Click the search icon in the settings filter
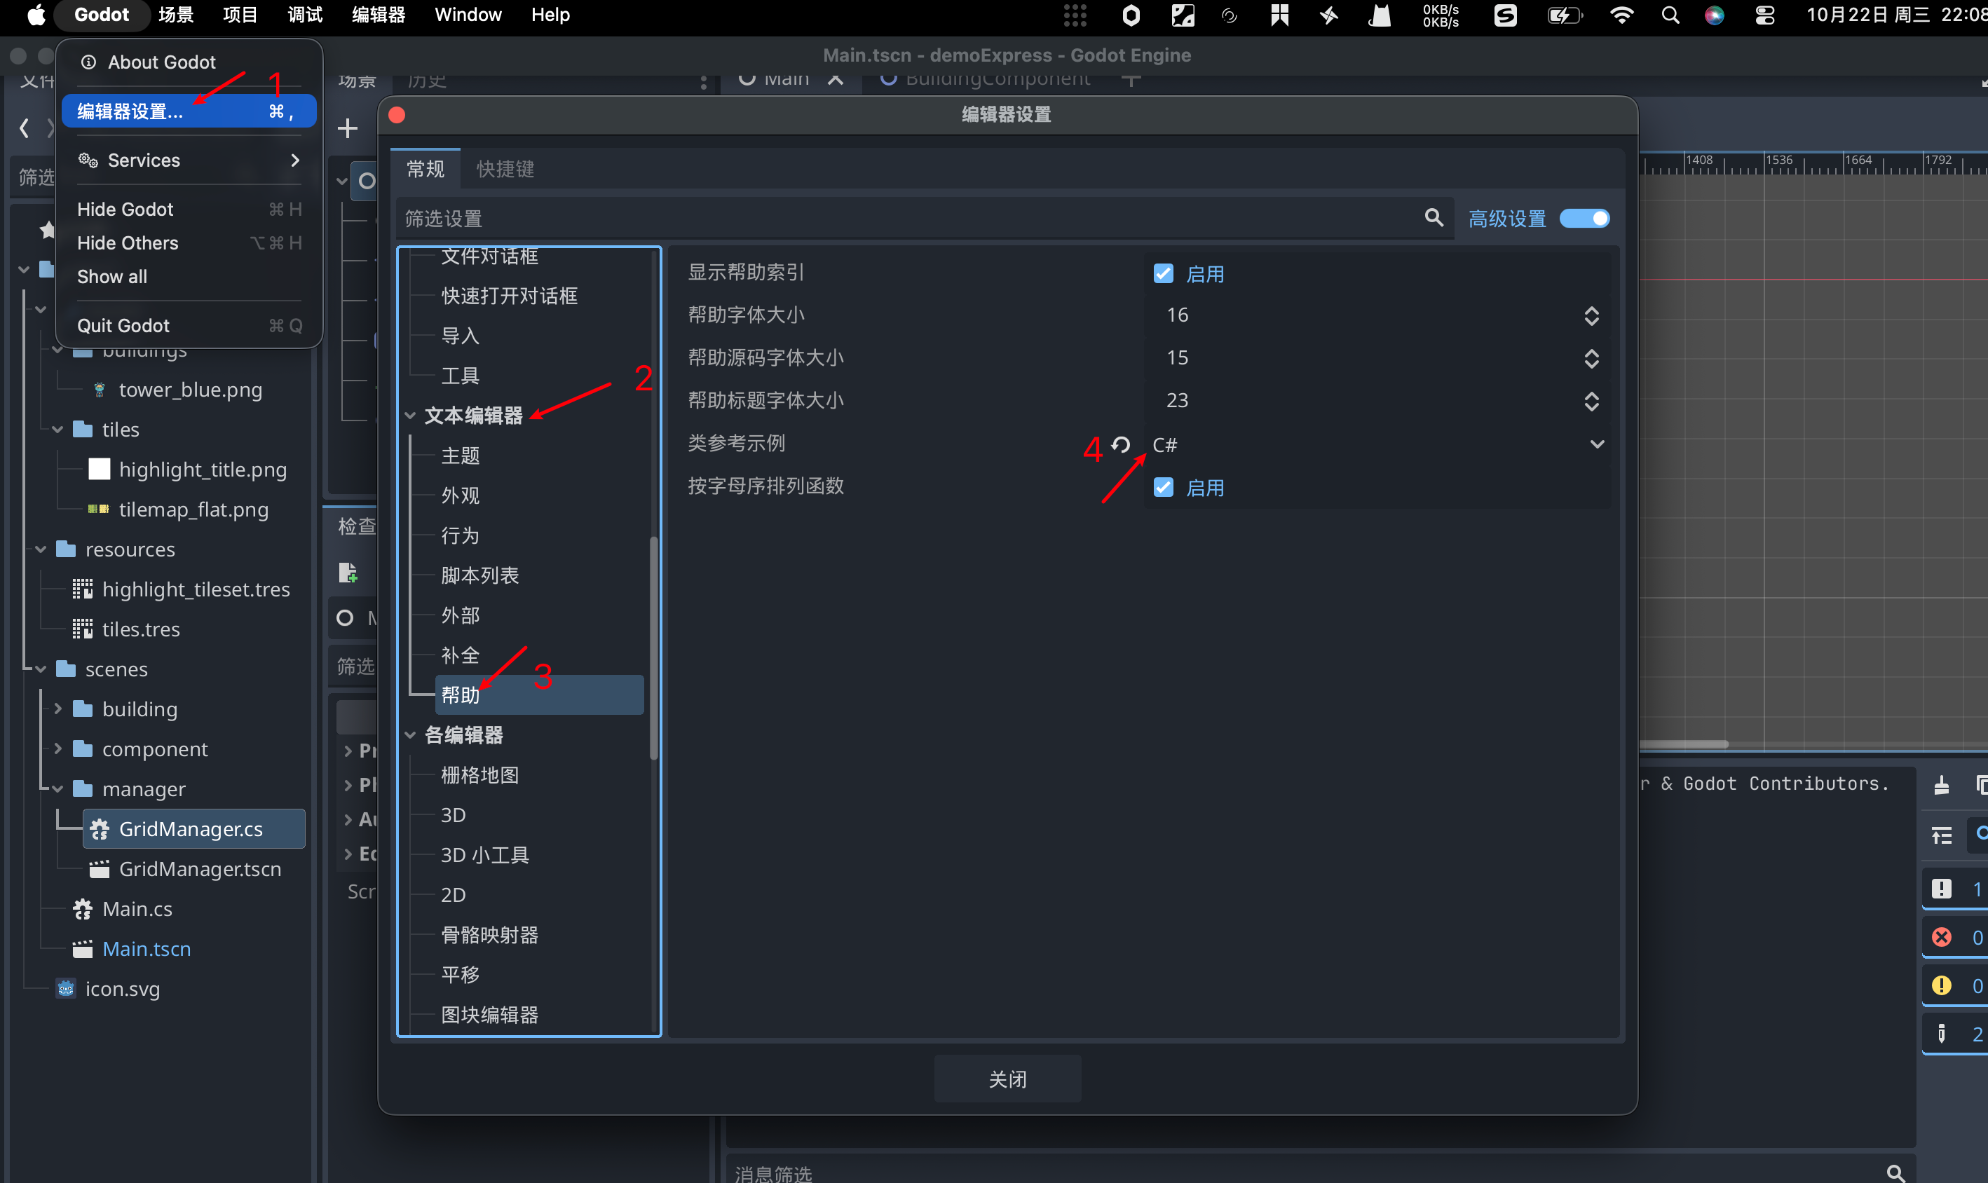1988x1183 pixels. (1434, 218)
